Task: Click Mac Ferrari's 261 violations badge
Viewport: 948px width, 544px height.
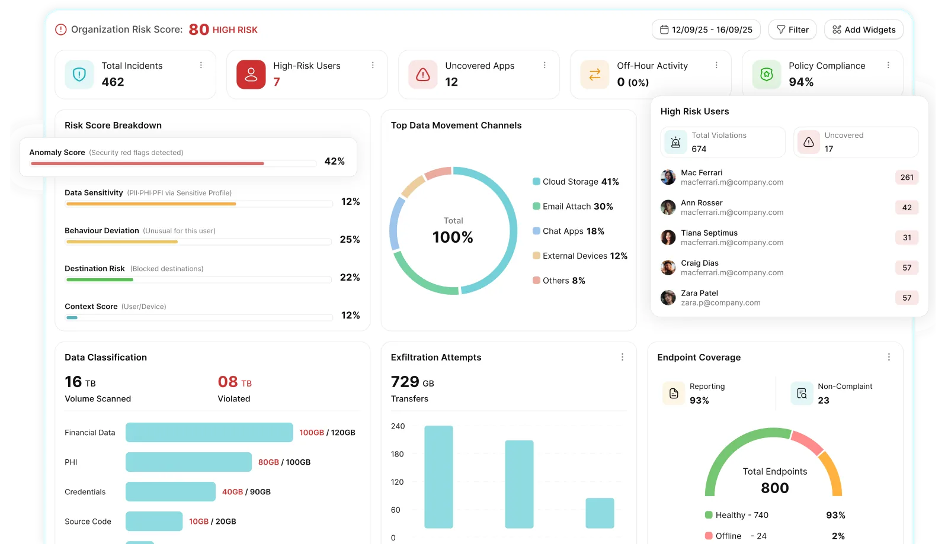Action: [907, 177]
